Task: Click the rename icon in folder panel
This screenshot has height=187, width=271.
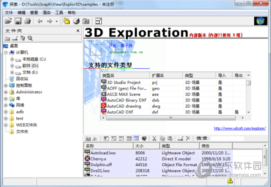Action: (15, 38)
